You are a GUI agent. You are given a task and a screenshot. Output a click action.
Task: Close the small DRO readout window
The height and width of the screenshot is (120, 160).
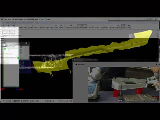pos(26,43)
